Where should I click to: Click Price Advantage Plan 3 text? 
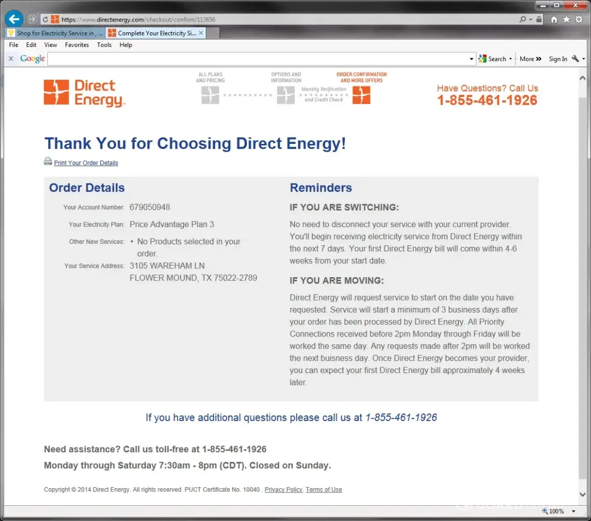pyautogui.click(x=172, y=224)
